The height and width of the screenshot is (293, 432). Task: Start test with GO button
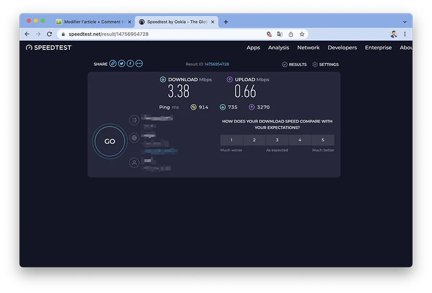click(x=110, y=141)
